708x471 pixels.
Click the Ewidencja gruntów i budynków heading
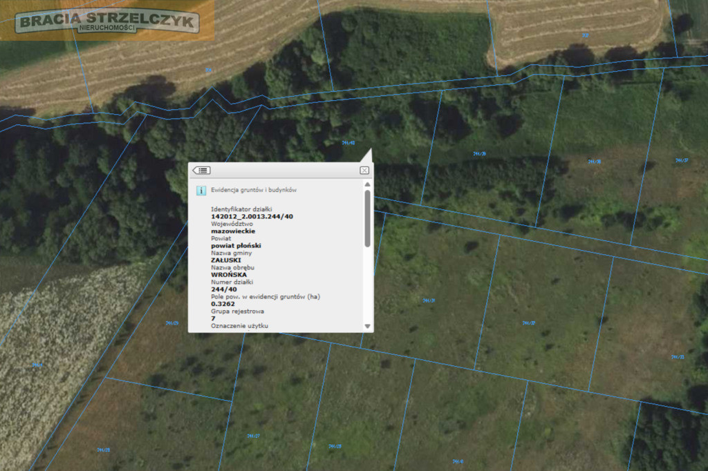coord(254,190)
